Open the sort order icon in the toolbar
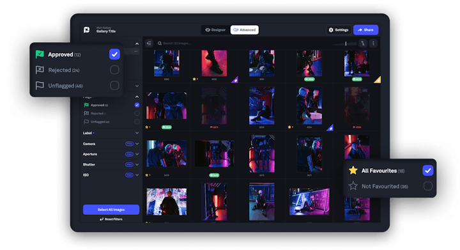 tap(363, 43)
